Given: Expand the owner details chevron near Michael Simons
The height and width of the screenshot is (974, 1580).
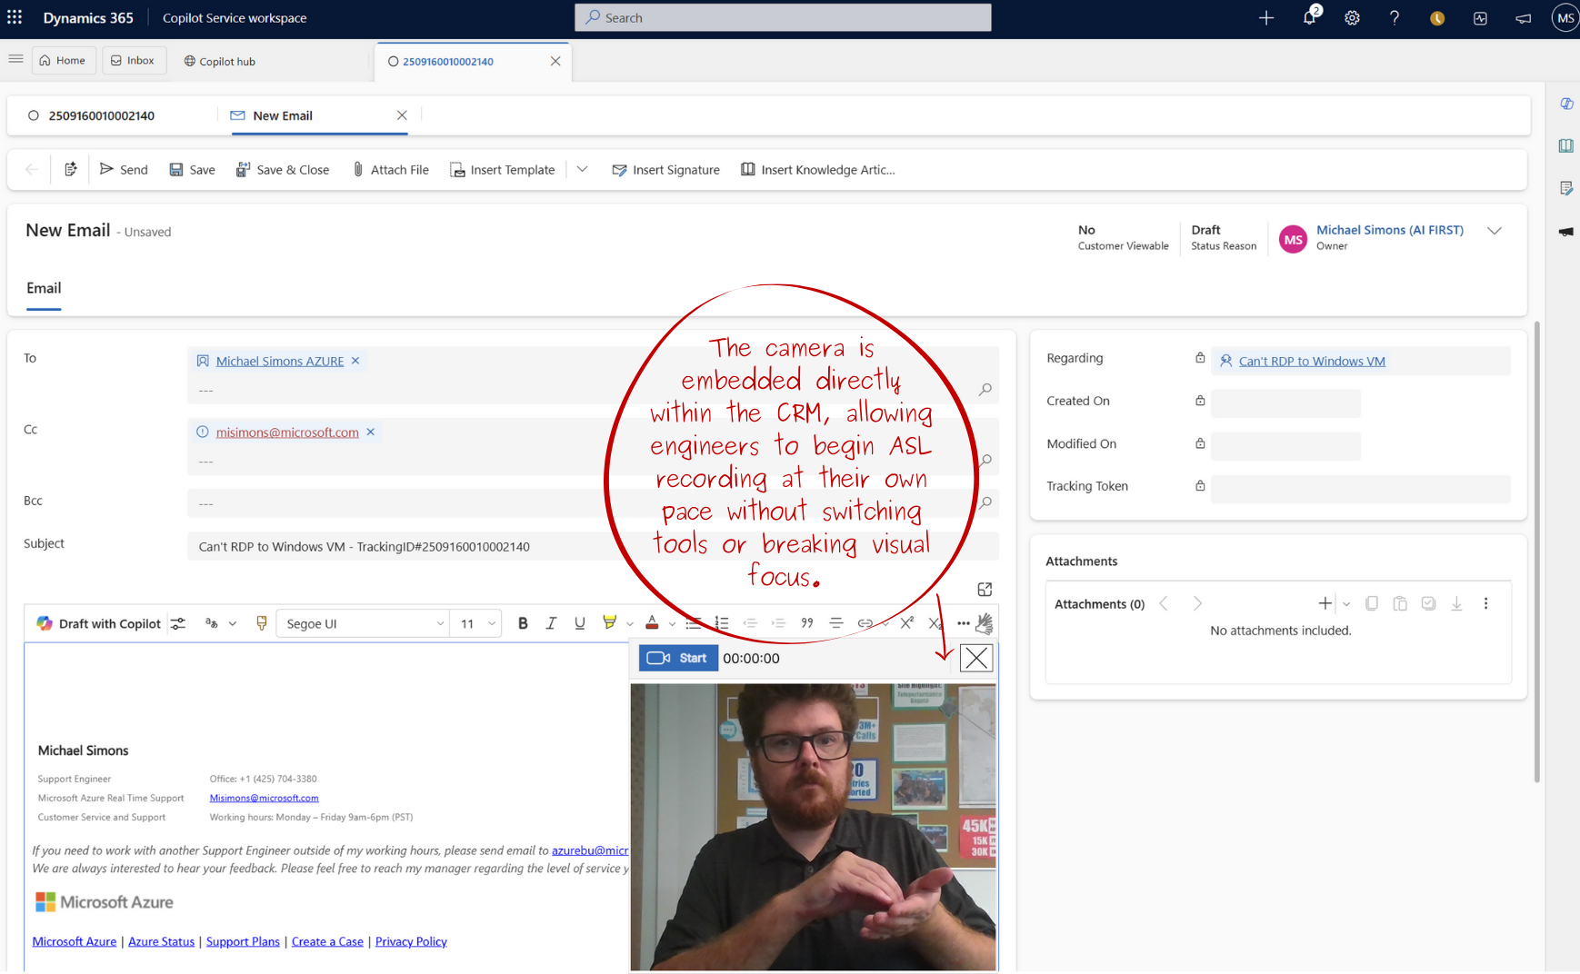Looking at the screenshot, I should point(1495,231).
